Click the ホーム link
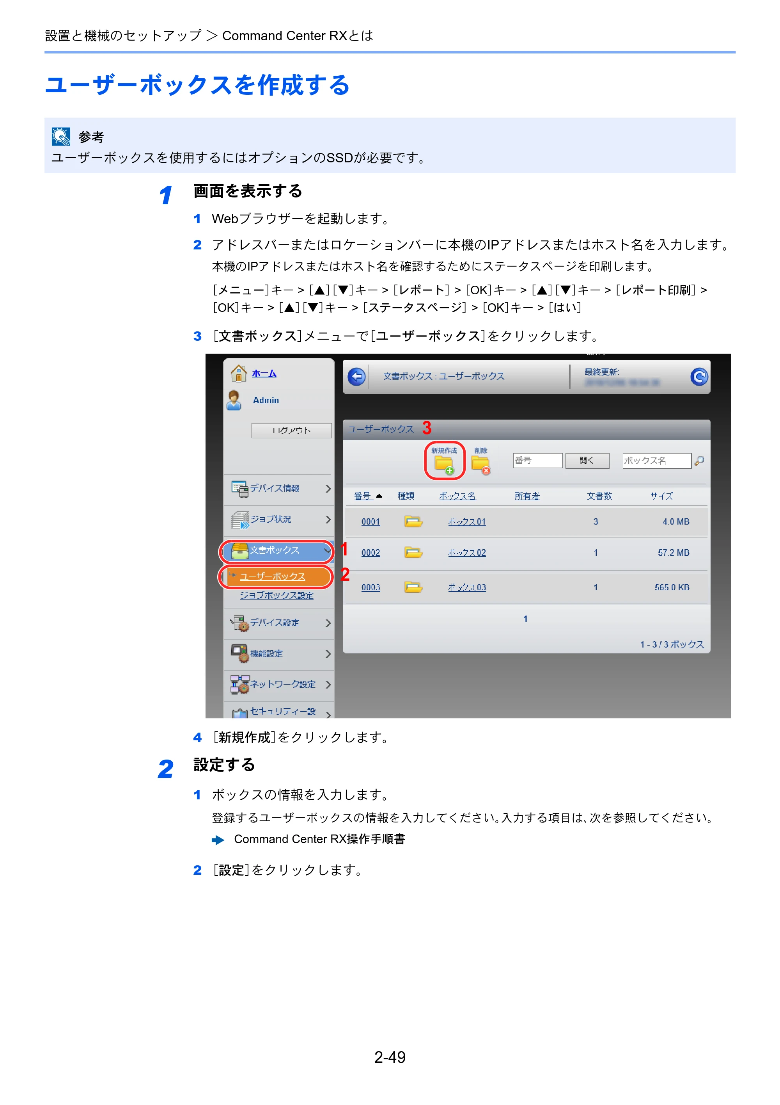 264,374
